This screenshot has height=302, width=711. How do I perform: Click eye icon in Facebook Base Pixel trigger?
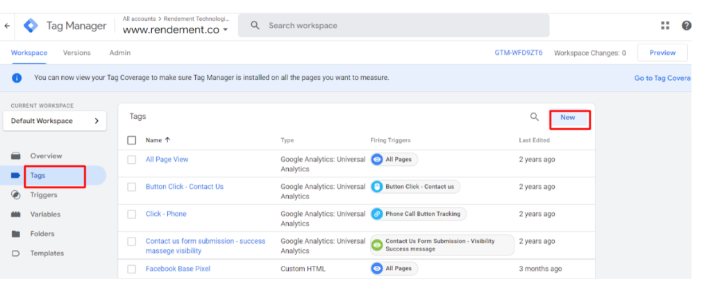(x=377, y=269)
